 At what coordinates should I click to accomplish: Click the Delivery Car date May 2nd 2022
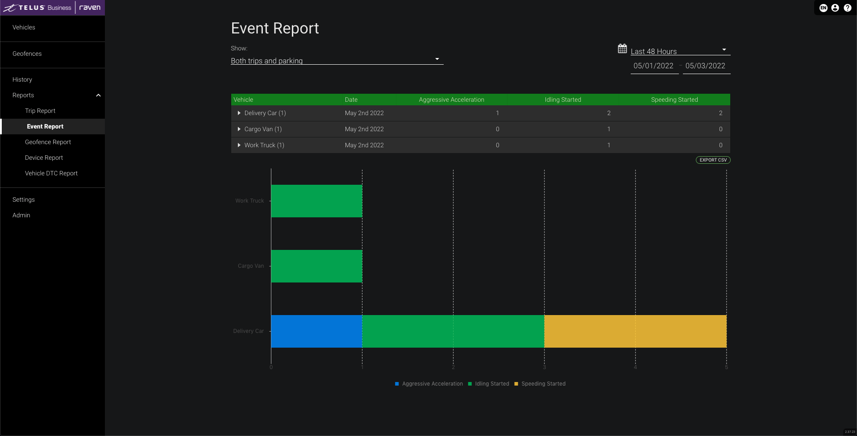(x=364, y=113)
